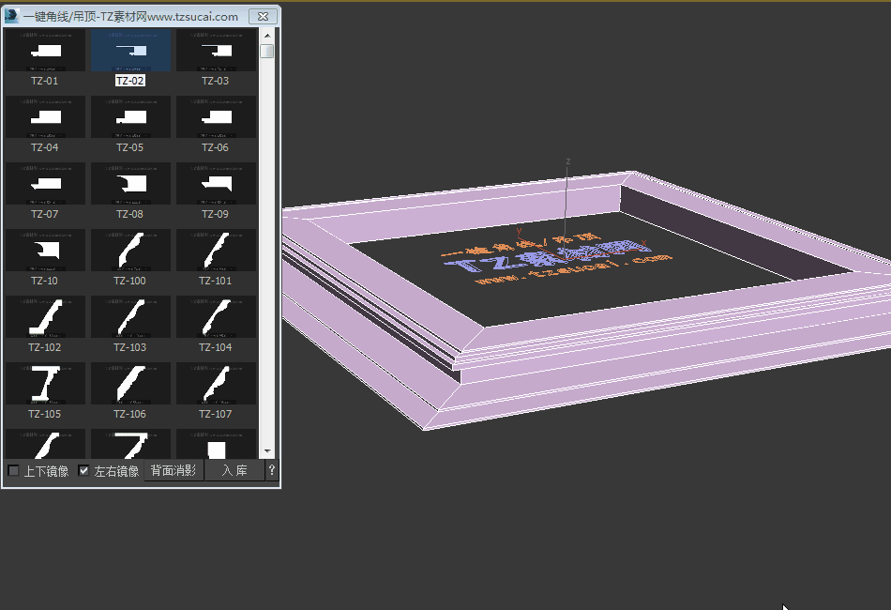Click the TZ-106 label text
Screen dimensions: 891x610
[x=130, y=413]
